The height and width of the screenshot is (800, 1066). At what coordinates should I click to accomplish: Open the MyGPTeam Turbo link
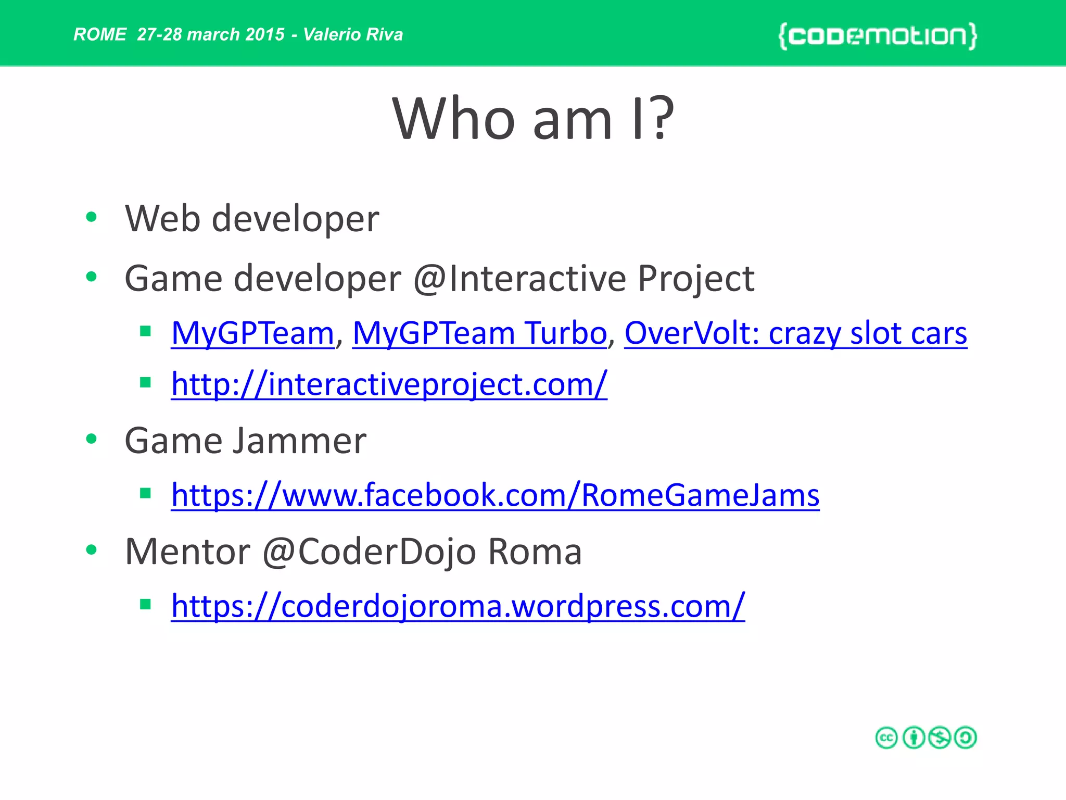coord(479,333)
